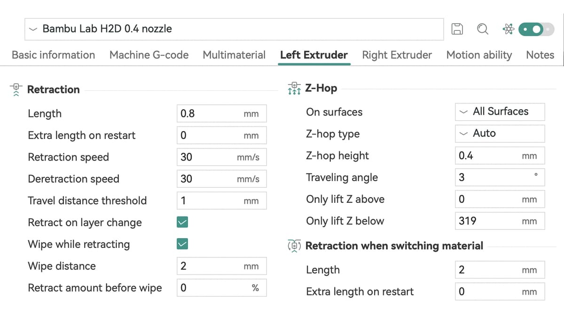Click the material-switching retraction section icon

(x=294, y=246)
